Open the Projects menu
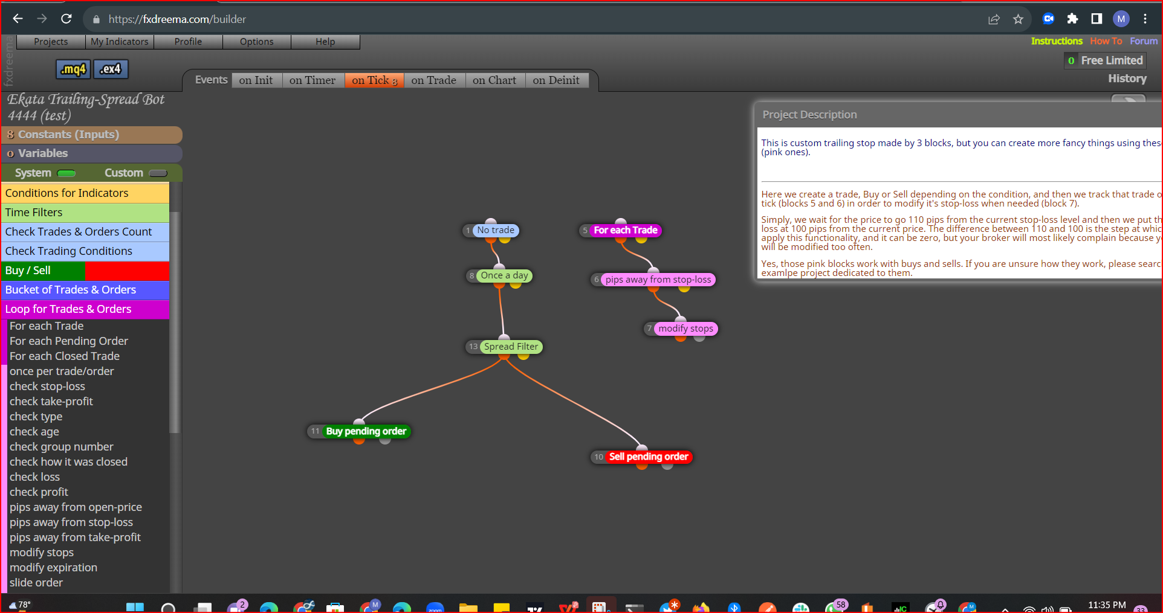Viewport: 1163px width, 613px height. tap(51, 42)
